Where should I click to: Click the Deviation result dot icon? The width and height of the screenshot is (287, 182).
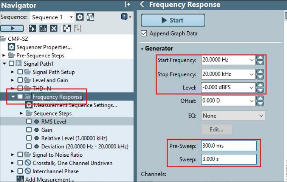click(36, 146)
